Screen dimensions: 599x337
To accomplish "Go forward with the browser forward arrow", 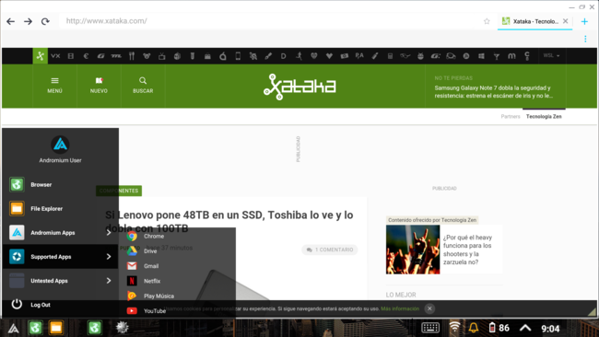I will click(28, 21).
